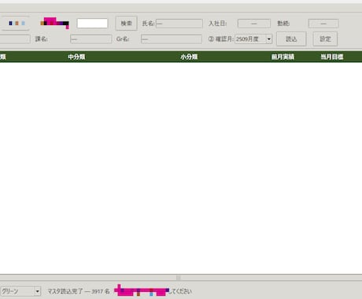Click the horizontal scrollbar thumb

coord(179,278)
